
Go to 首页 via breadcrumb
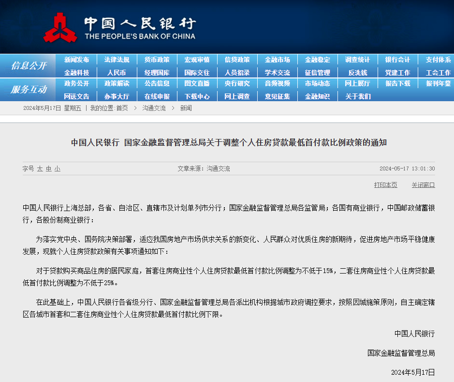pyautogui.click(x=122, y=108)
